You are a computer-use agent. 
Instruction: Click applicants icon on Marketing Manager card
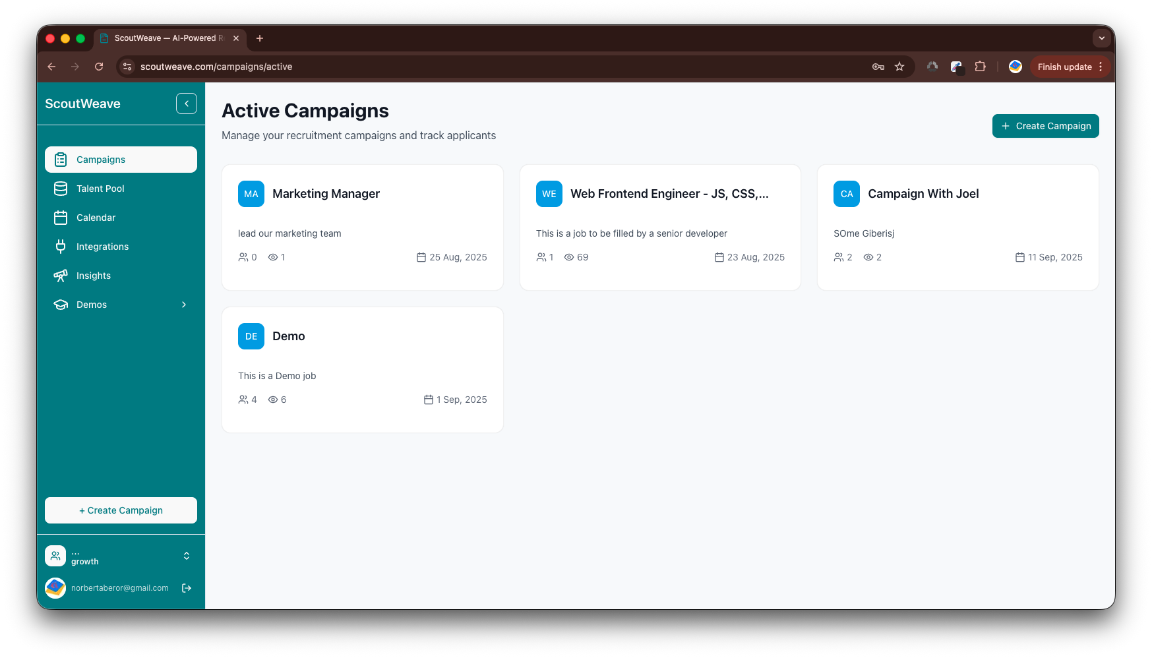243,257
